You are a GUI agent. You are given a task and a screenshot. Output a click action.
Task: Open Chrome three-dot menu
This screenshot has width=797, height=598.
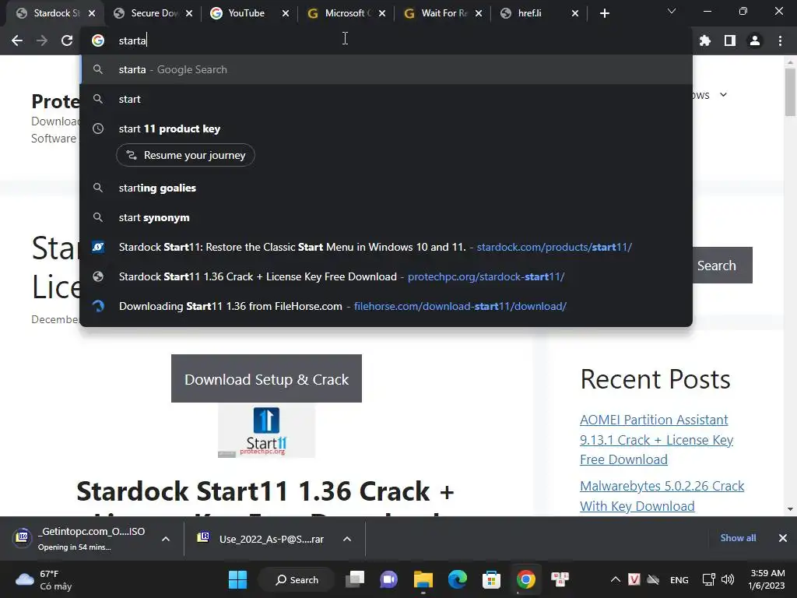780,40
